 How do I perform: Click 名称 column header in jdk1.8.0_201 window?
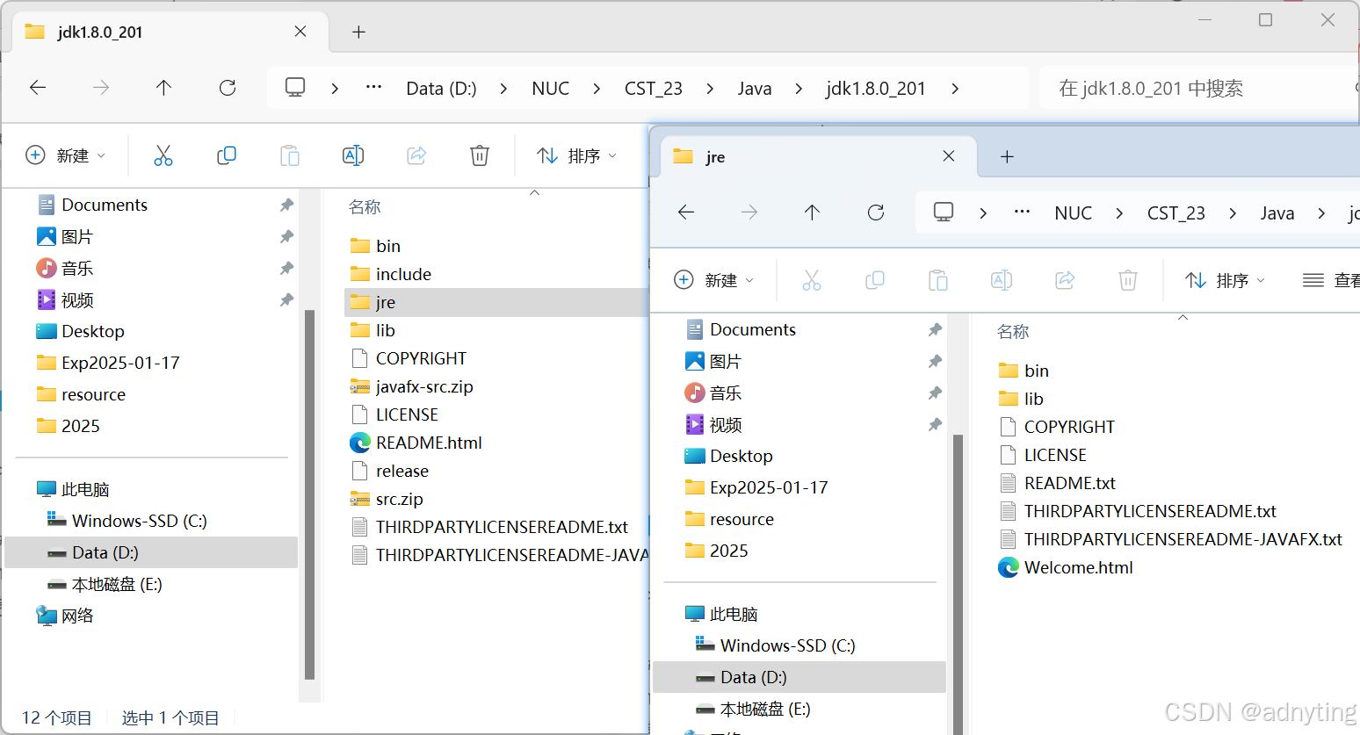[x=365, y=206]
